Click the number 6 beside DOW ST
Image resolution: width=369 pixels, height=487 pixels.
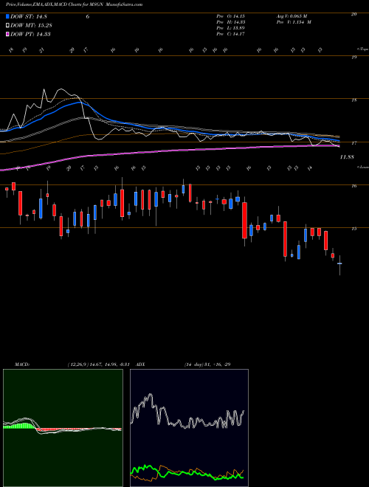pyautogui.click(x=88, y=16)
